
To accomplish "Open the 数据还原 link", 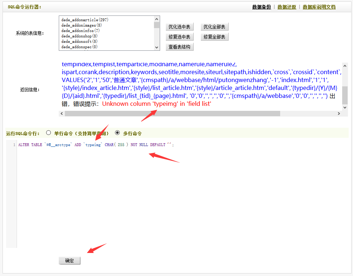I will point(286,7).
